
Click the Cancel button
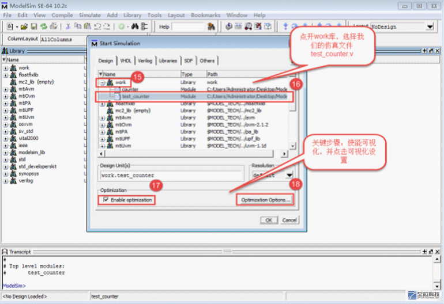[289, 220]
